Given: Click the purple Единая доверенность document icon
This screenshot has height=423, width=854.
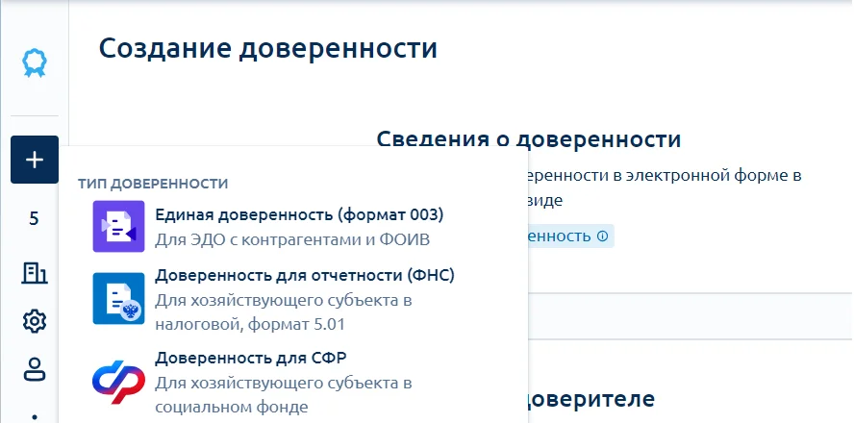Looking at the screenshot, I should tap(118, 227).
